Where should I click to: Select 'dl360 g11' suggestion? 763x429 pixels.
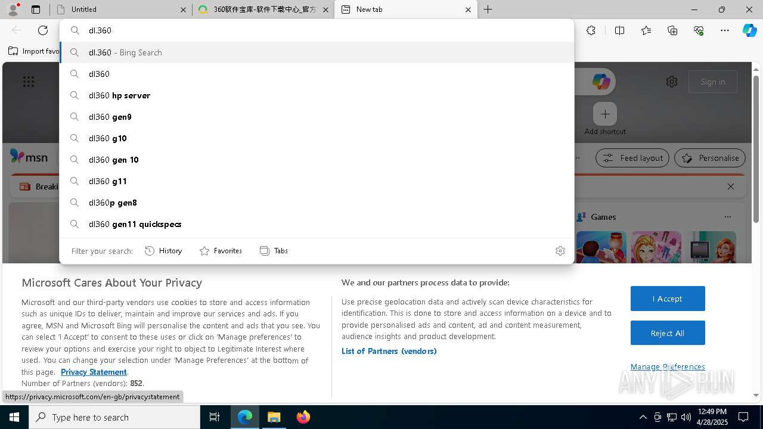click(x=317, y=181)
